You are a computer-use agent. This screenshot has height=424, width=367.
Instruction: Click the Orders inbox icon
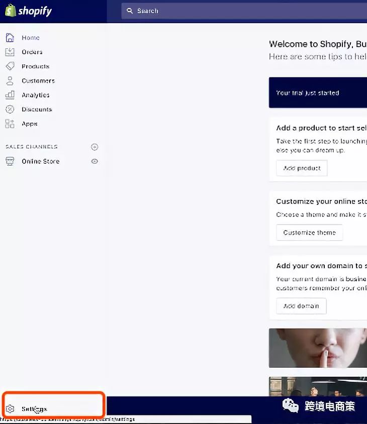tap(10, 52)
